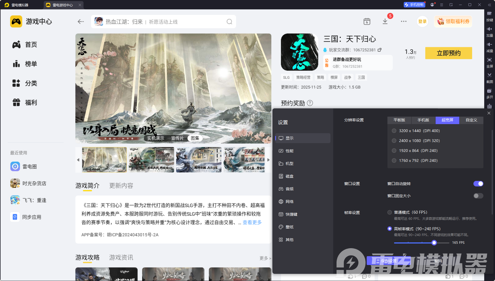Image resolution: width=495 pixels, height=281 pixels.
Task: Click the 立即预约 button
Action: [449, 53]
